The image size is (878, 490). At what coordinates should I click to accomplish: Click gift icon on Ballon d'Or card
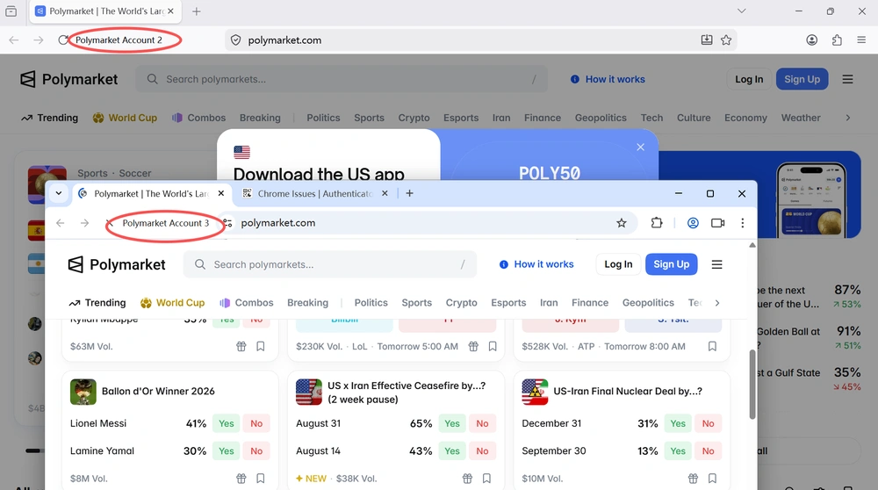point(241,479)
